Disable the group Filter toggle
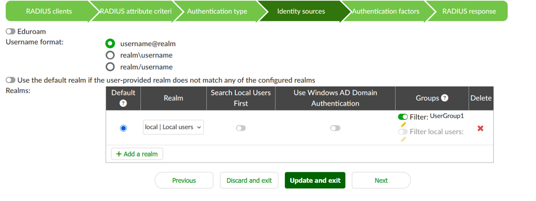536x201 pixels. 403,117
